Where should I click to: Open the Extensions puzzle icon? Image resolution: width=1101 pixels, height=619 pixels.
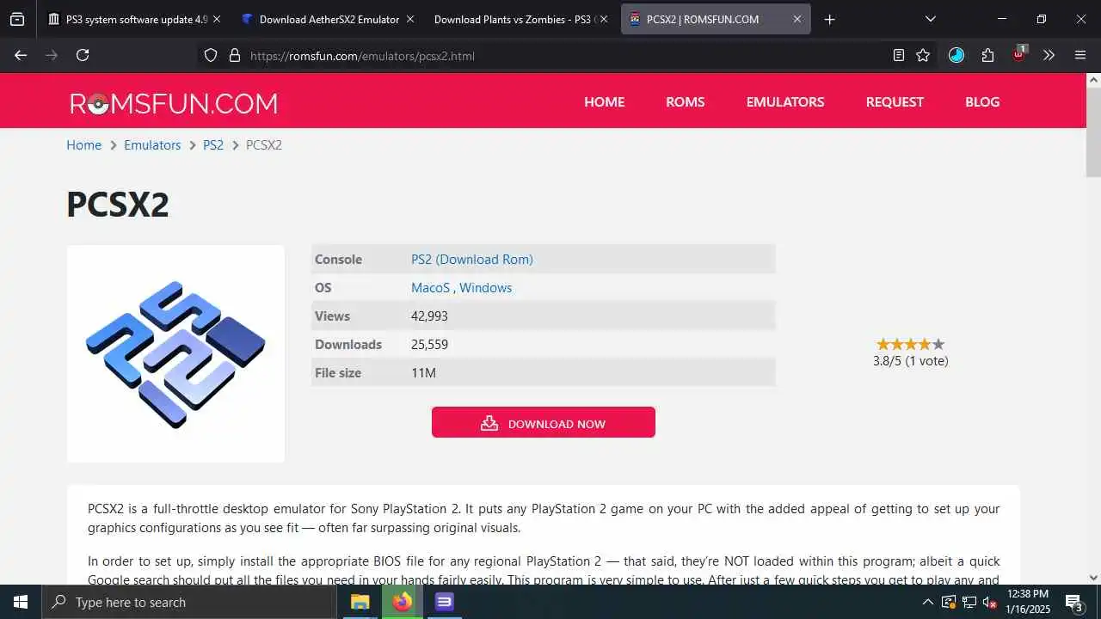point(987,55)
